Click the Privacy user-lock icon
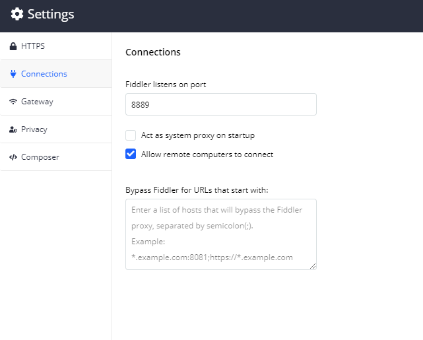 coord(13,129)
